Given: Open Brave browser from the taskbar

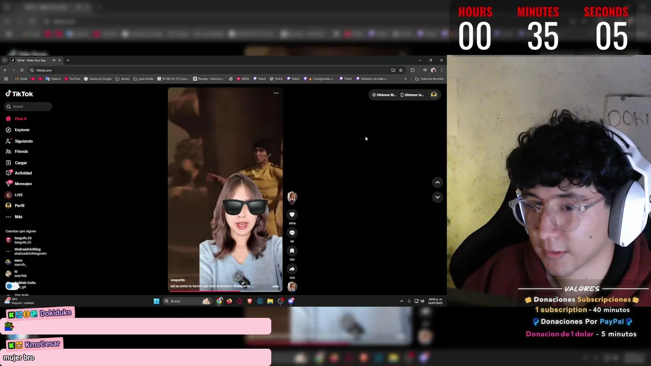Looking at the screenshot, I should coord(250,301).
